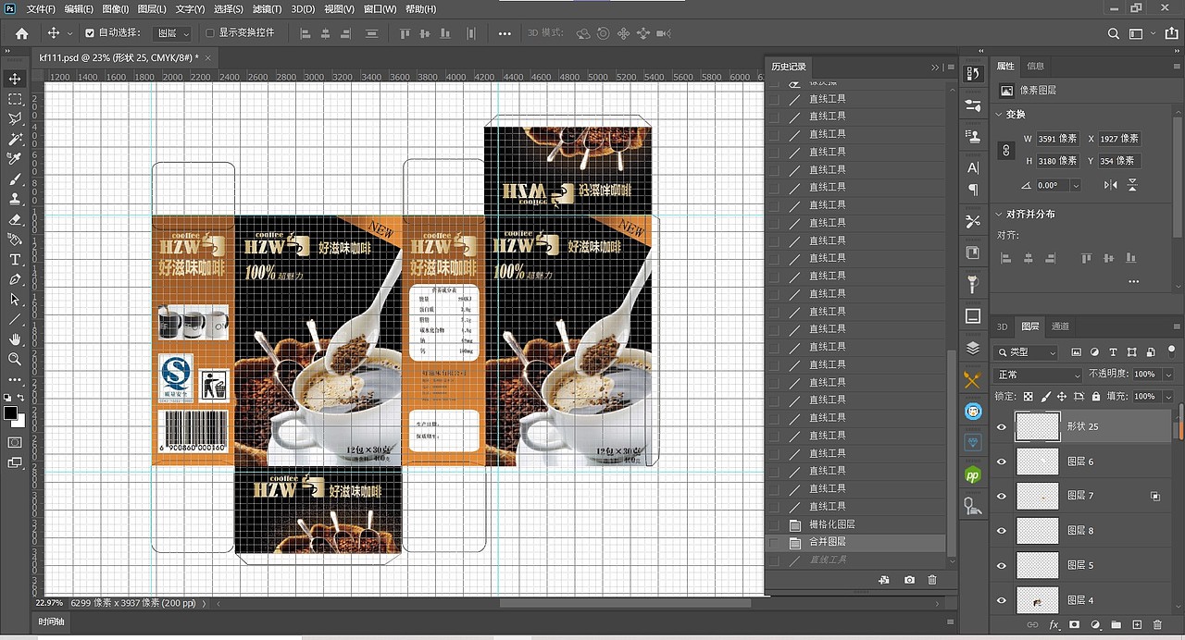Viewport: 1185px width, 640px height.
Task: Open the layer style fx menu
Action: [1054, 625]
